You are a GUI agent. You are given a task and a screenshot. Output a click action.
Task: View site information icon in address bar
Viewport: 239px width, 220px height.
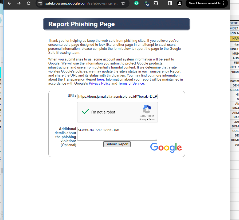[40, 3]
